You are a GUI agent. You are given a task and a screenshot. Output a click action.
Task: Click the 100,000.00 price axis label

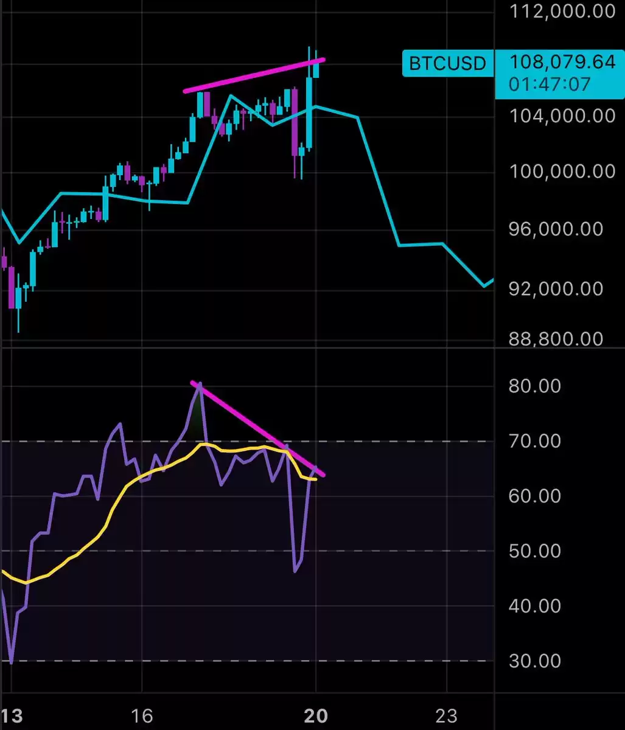pos(562,172)
